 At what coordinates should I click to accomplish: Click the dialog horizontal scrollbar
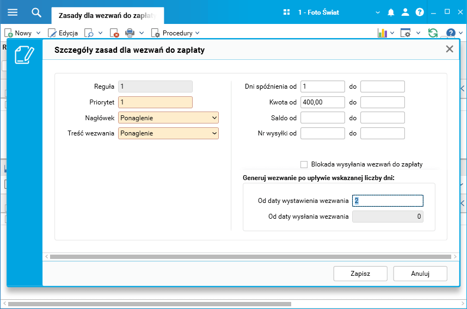[x=250, y=257]
